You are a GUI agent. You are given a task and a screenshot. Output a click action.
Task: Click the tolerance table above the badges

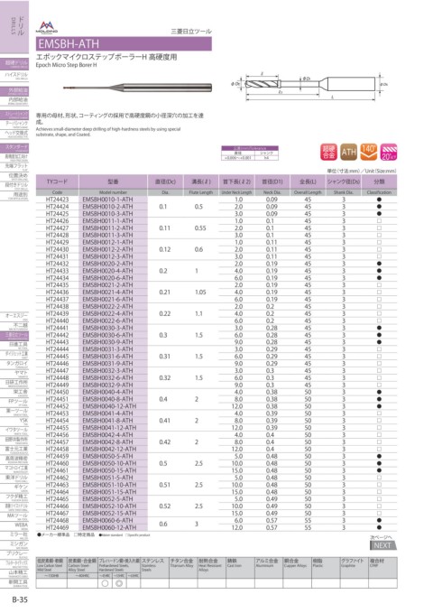point(250,153)
